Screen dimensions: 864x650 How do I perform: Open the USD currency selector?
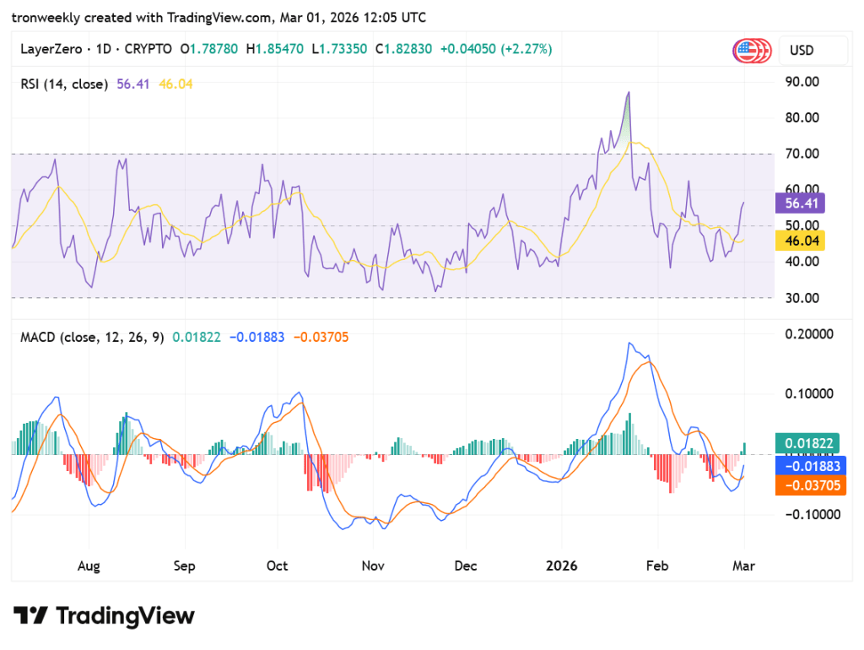click(813, 50)
